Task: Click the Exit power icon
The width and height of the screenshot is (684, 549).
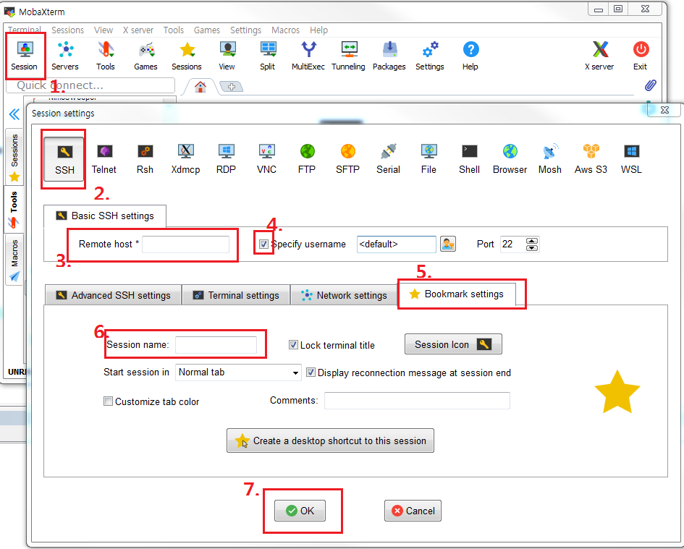Action: (641, 56)
